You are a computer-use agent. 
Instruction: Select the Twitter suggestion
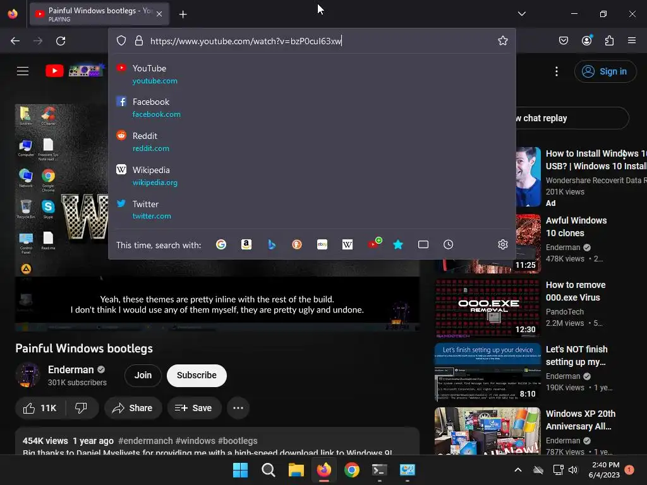[x=312, y=210]
